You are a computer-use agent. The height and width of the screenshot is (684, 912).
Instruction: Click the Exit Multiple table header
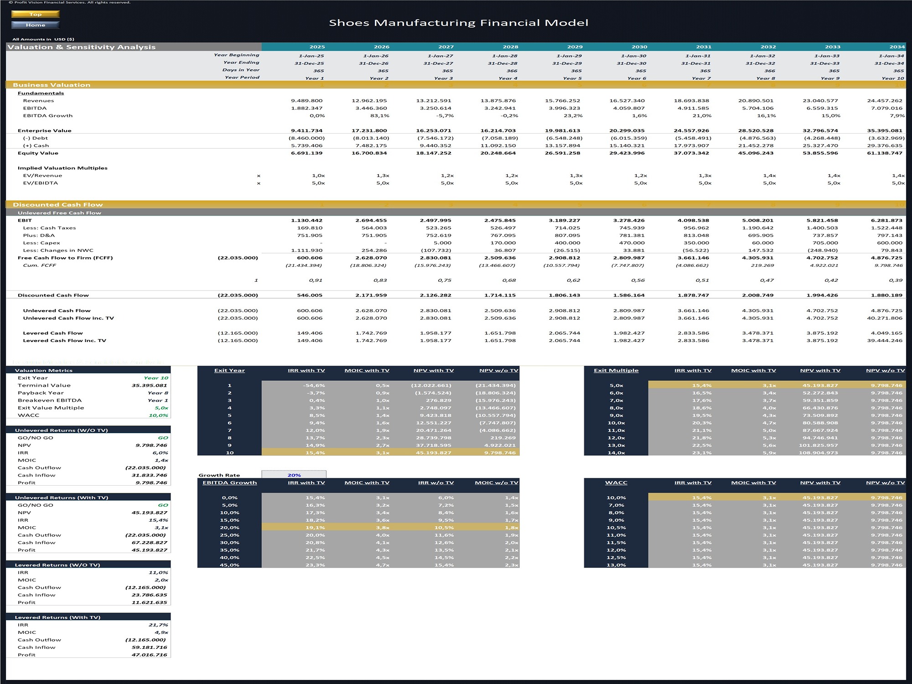pos(617,370)
